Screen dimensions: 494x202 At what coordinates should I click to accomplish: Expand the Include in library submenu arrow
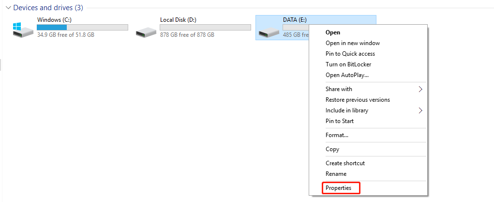420,110
